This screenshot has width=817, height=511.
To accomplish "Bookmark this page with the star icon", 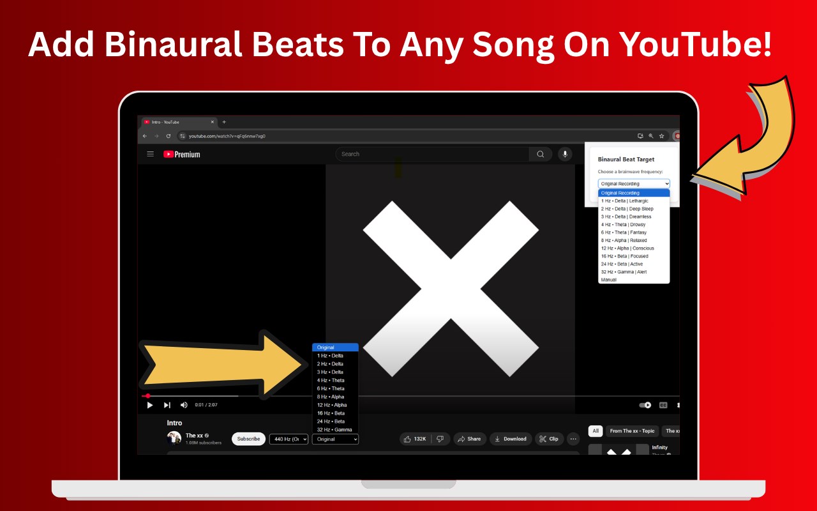I will tap(662, 136).
